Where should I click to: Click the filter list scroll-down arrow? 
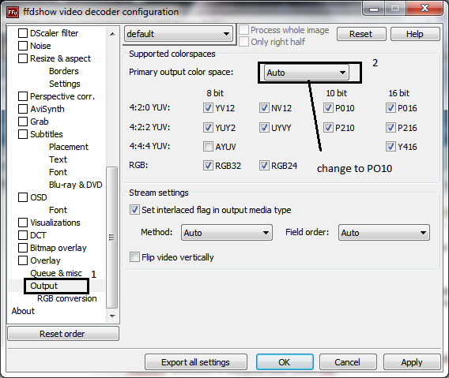(x=112, y=316)
